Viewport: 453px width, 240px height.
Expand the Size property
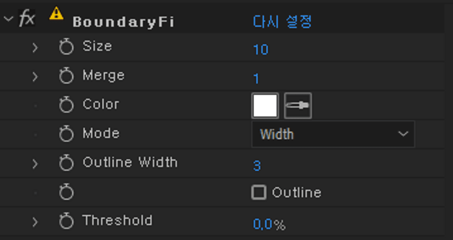click(35, 48)
